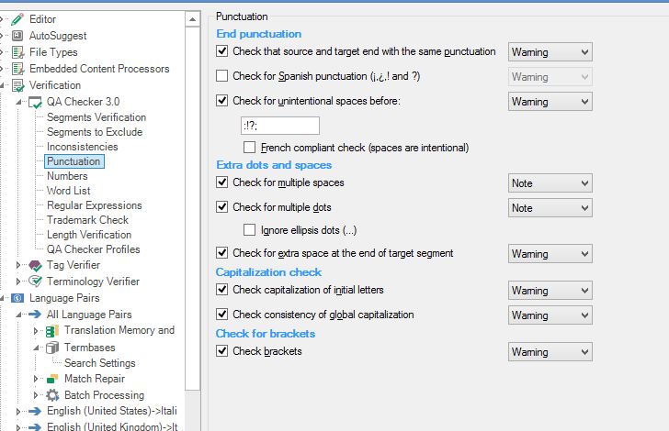Enable Ignore ellipsis dots option
The width and height of the screenshot is (669, 431).
249,230
